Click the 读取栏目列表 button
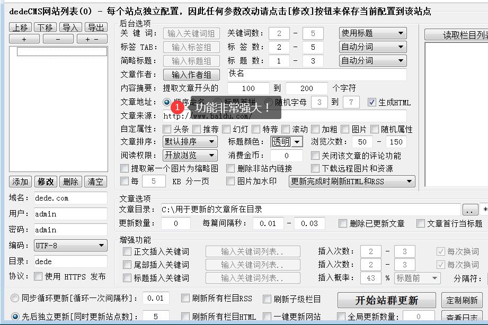The width and height of the screenshot is (488, 325). pyautogui.click(x=456, y=35)
